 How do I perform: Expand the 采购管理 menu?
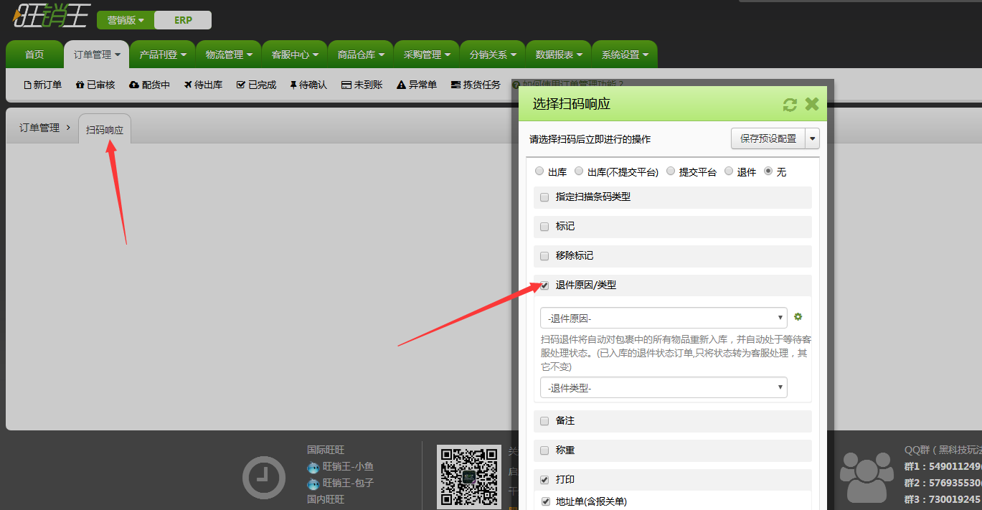[426, 55]
